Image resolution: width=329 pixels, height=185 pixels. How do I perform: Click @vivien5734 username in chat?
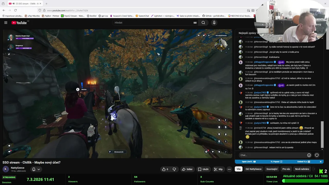260,128
